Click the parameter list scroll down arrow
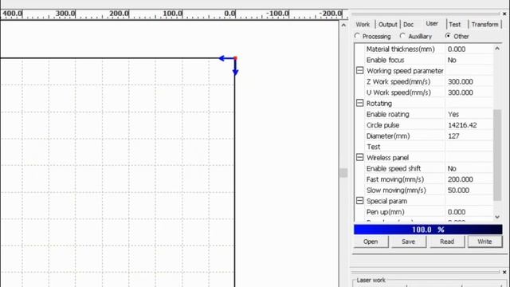Screen dimensions: 510x287 [x=497, y=217]
